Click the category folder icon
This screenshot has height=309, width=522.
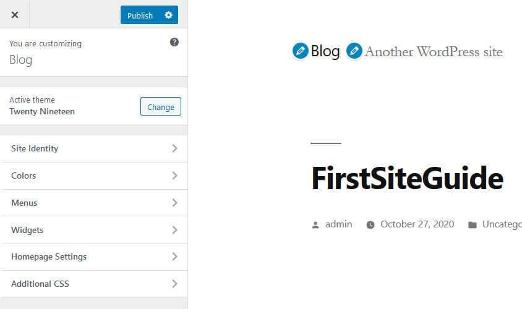pyautogui.click(x=473, y=225)
